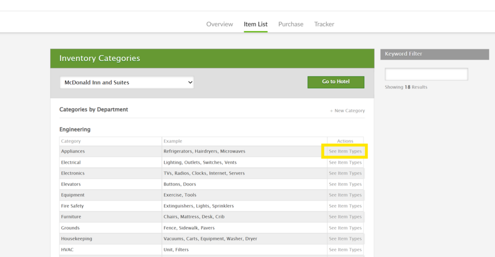This screenshot has height=257, width=495.
Task: View See Item Types for Furniture
Action: [345, 217]
